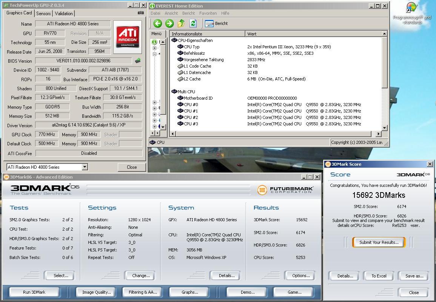Click the BIOS Version field in GPU-Z

[83, 61]
